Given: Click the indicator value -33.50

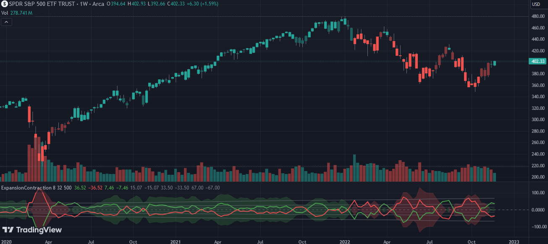Looking at the screenshot, I should [x=183, y=188].
